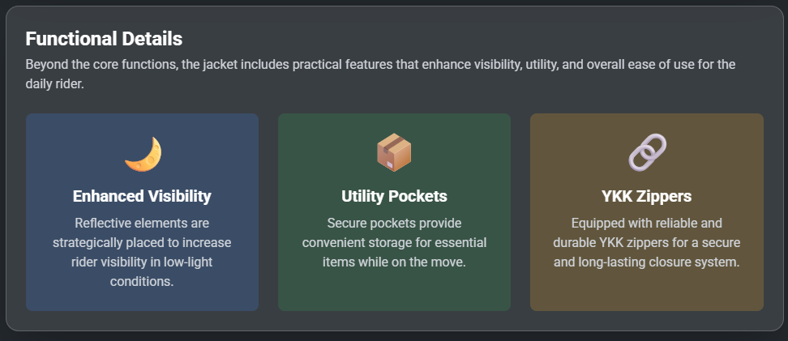
Task: Click empty space below text in green card
Action: (394, 292)
